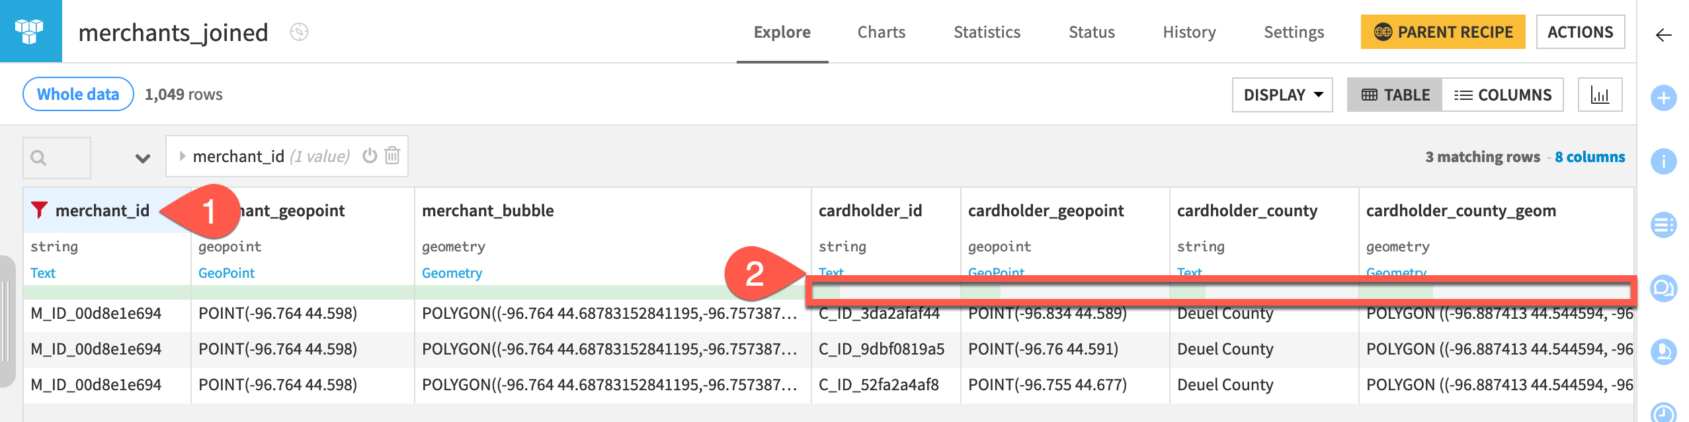Click the validity bar under merchant_id

tap(107, 292)
